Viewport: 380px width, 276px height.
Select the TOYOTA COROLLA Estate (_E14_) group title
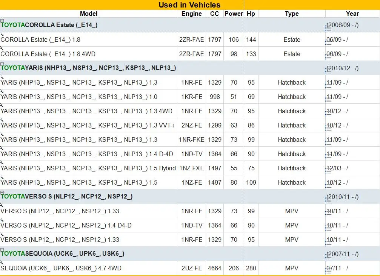coord(49,25)
